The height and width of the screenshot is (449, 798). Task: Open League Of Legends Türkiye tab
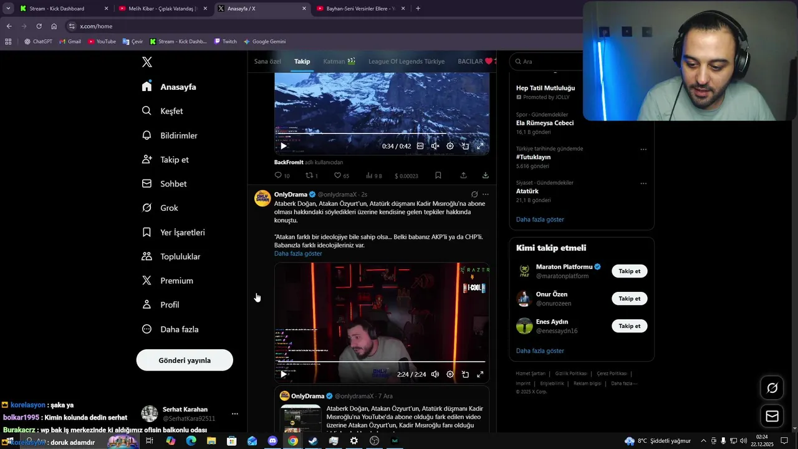click(406, 61)
